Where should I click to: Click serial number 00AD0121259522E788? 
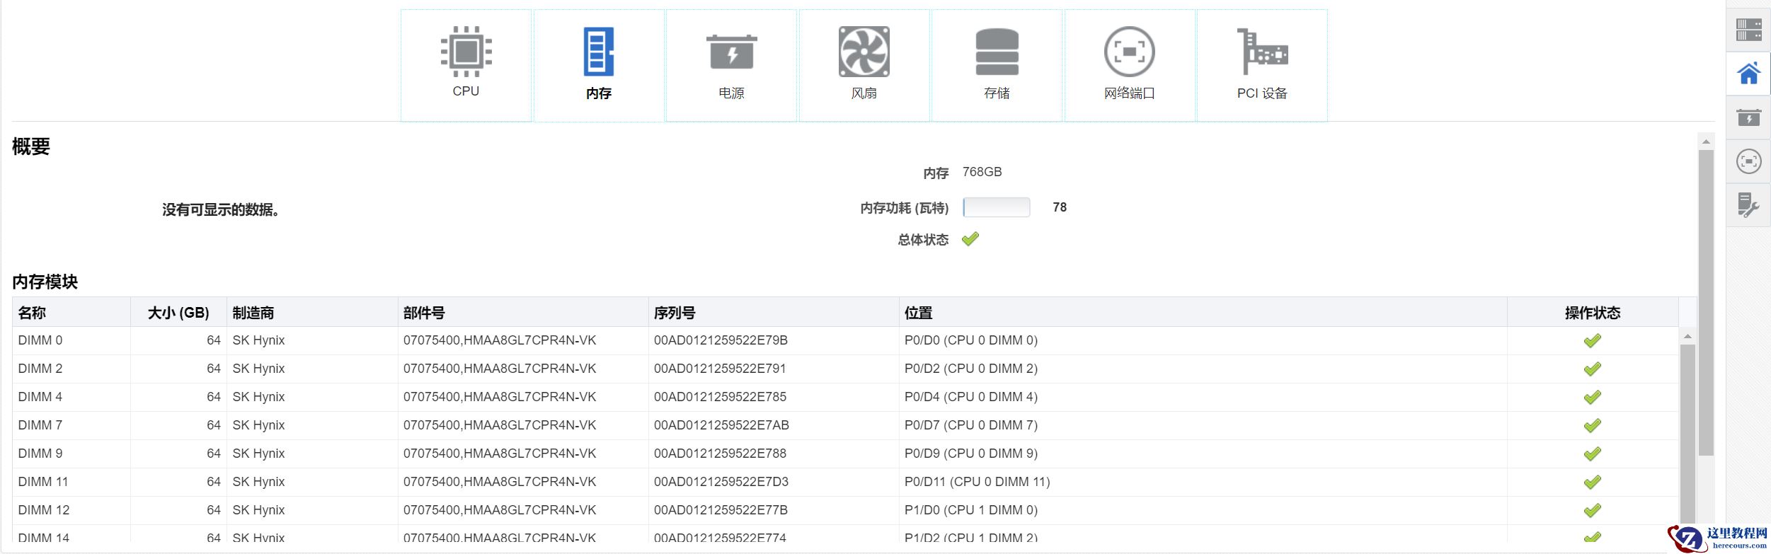[x=720, y=454]
